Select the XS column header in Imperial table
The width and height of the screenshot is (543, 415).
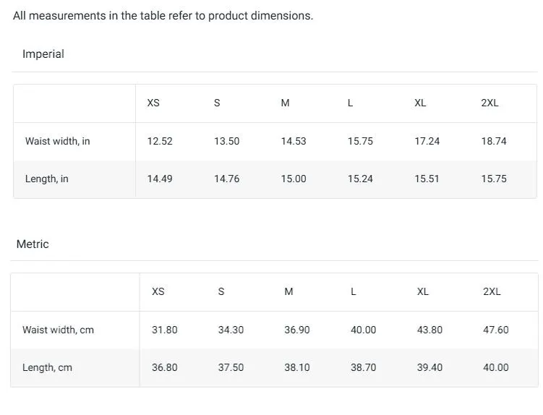153,103
